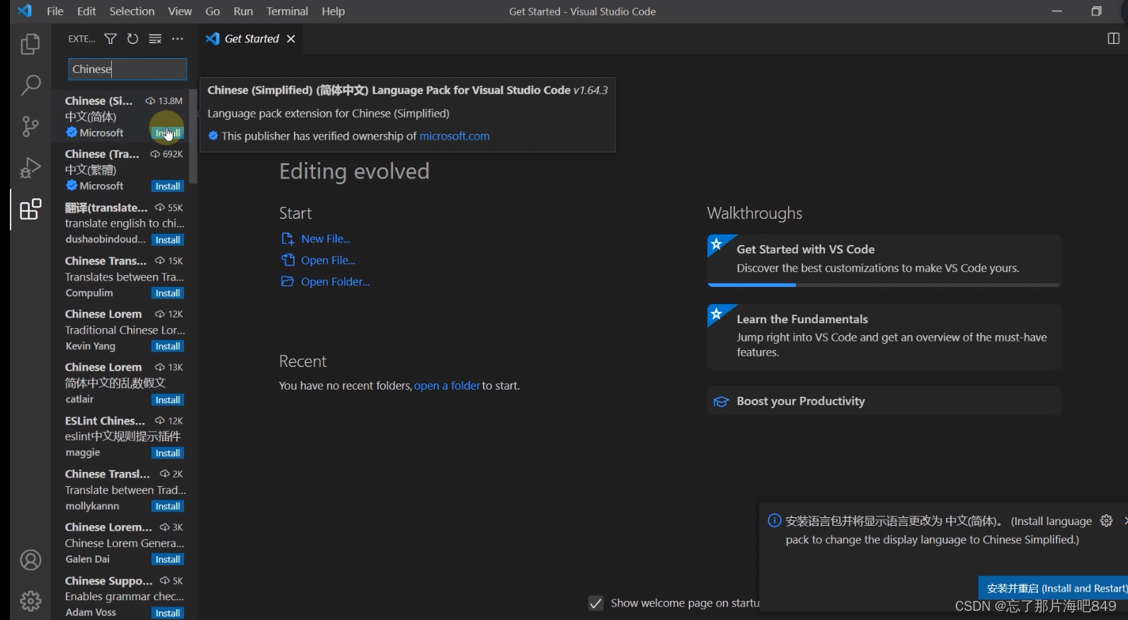Screen dimensions: 1128x620
Task: Click the split editor layout icon
Action: pos(1113,39)
